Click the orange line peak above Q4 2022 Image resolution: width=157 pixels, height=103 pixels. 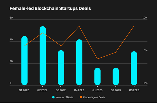[79, 26]
